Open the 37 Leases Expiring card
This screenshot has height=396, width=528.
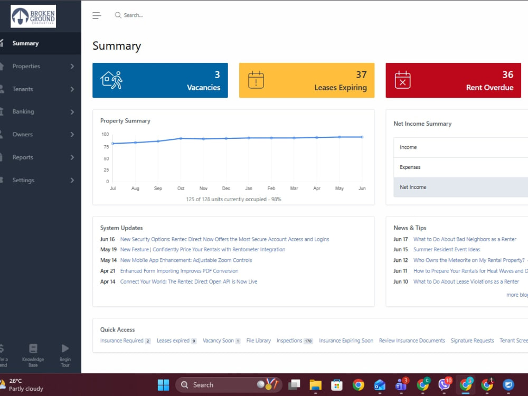[x=307, y=80]
